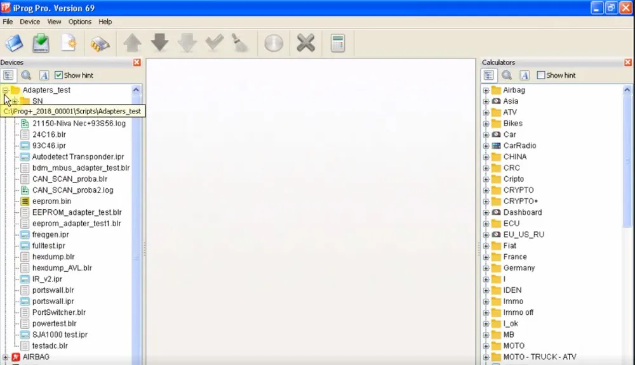Screen dimensions: 635x365
Task: Click the large X stop toolbar icon
Action: pos(305,43)
